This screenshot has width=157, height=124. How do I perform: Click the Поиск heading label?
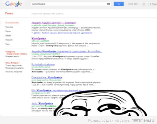[x=9, y=13]
